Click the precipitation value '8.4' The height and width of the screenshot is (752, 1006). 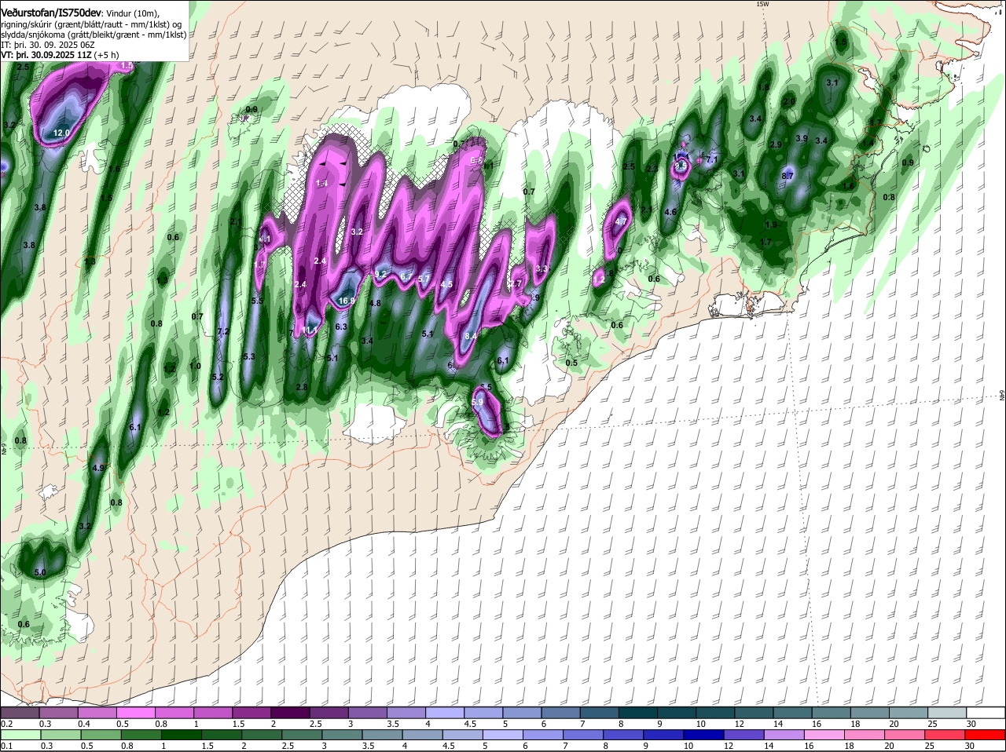[x=472, y=336]
